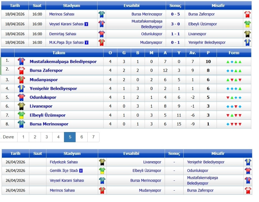The height and width of the screenshot is (202, 259).
Task: Click Bursa Zaferspor's jersey icon in the standings
Action: pos(21,70)
